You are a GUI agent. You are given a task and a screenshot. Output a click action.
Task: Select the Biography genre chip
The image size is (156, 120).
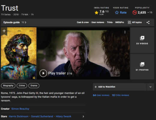click(x=8, y=86)
